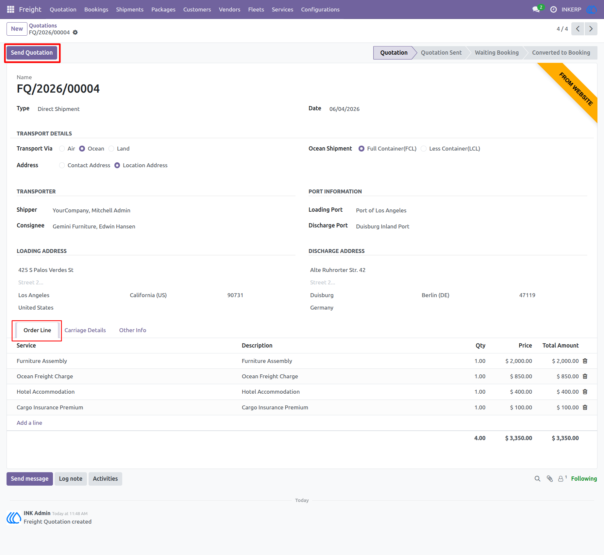Show followers icon in chatter

coord(562,479)
